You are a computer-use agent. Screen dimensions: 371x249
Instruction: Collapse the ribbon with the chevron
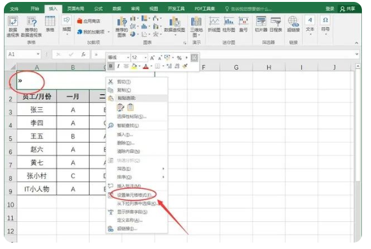[x=357, y=43]
